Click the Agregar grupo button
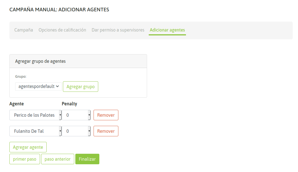298x172 pixels. click(x=81, y=87)
